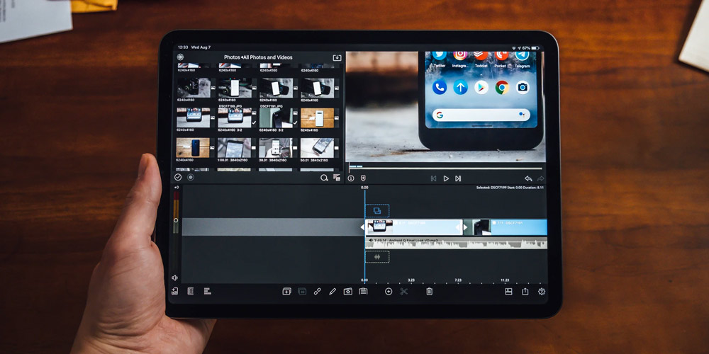
Task: Select the 38.01 video thumbnail
Action: pyautogui.click(x=277, y=147)
